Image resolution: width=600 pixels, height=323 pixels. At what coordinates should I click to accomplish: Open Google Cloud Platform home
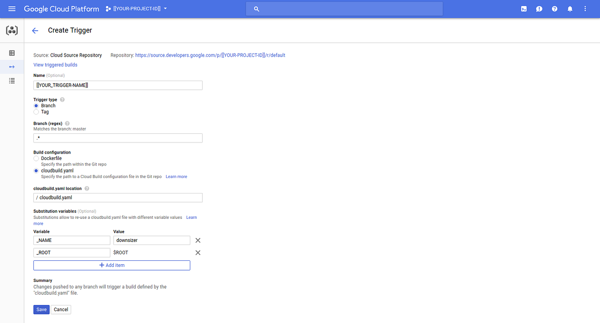61,9
